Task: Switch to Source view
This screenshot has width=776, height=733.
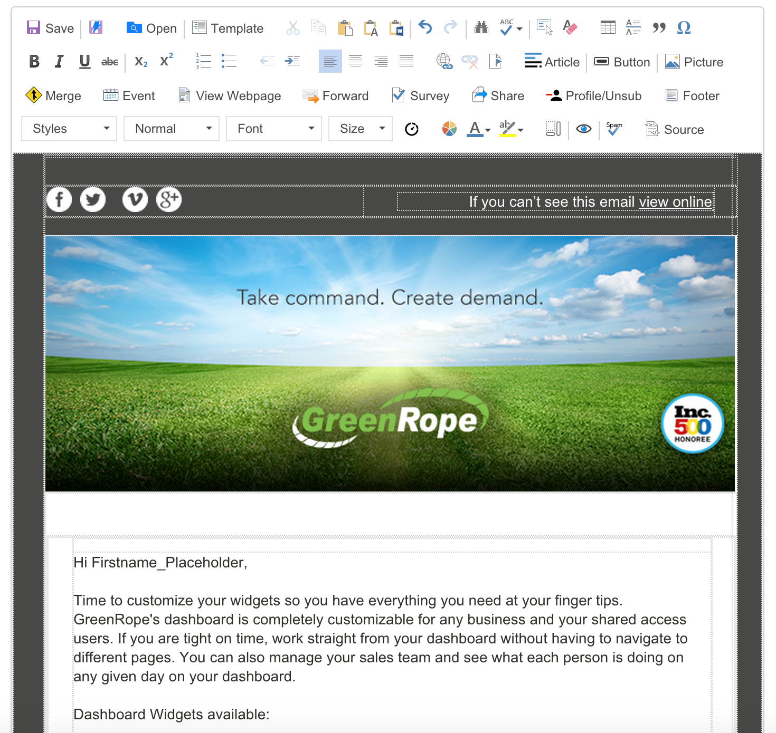Action: (x=675, y=129)
